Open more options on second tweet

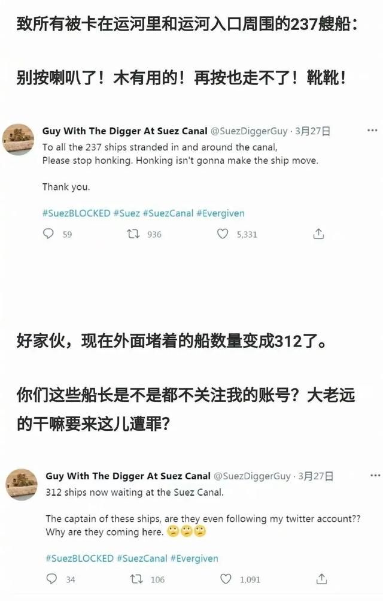point(375,476)
